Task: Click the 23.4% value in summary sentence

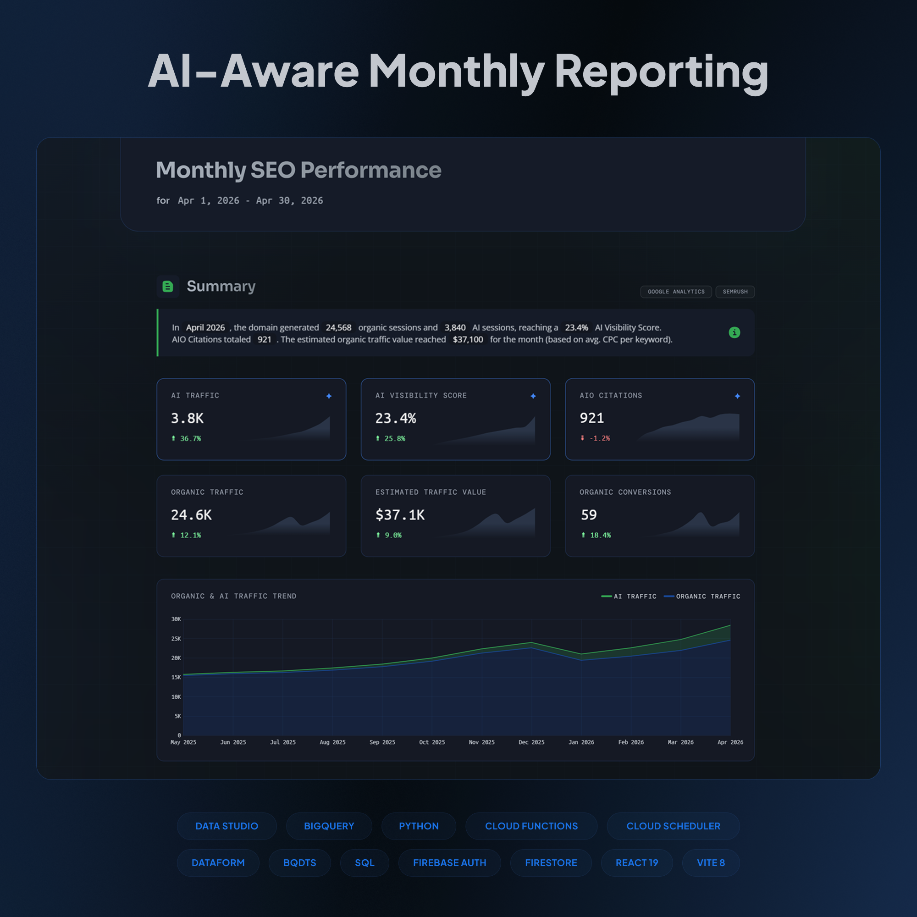Action: coord(576,327)
